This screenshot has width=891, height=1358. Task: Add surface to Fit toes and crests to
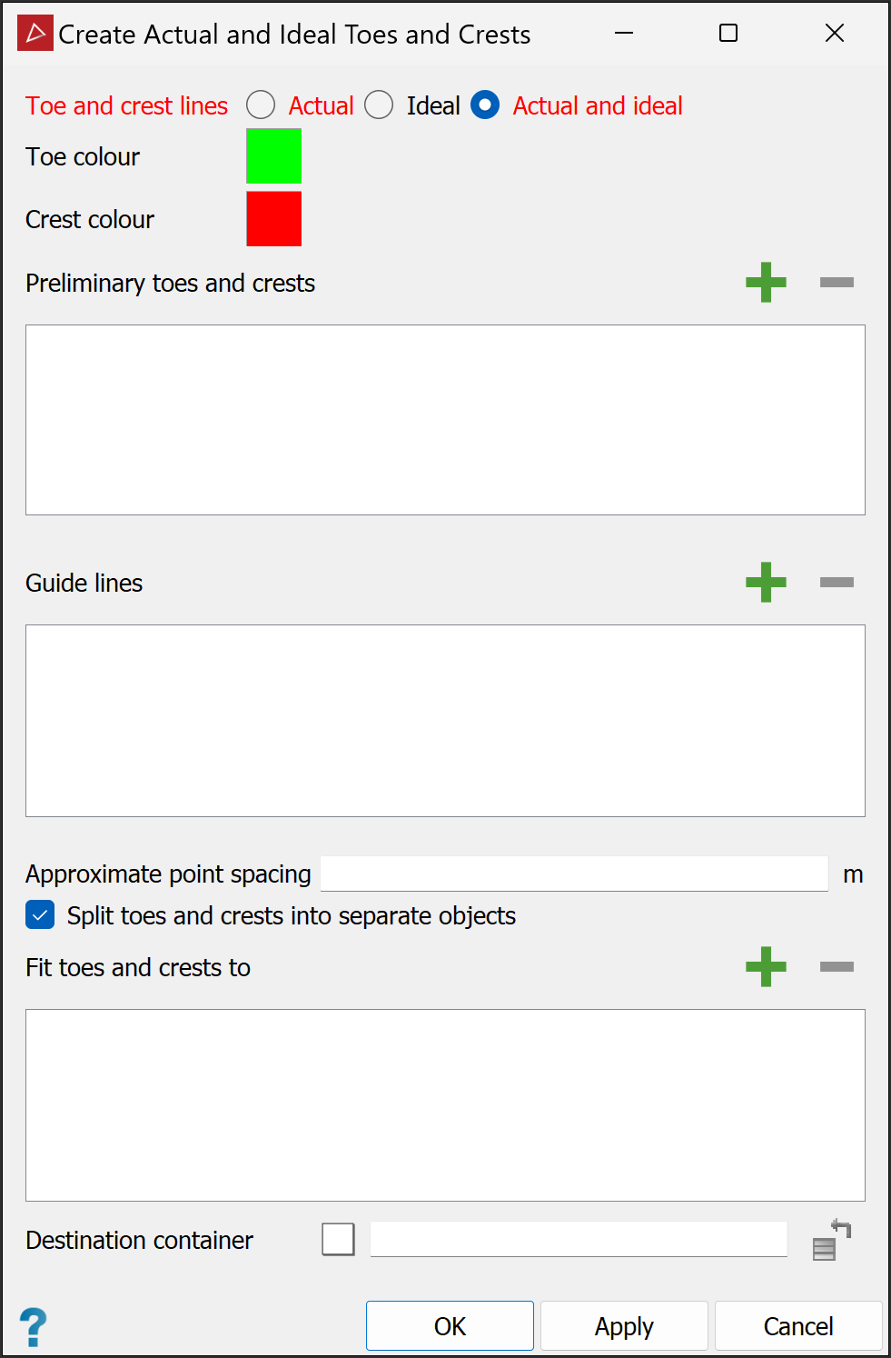tap(766, 967)
